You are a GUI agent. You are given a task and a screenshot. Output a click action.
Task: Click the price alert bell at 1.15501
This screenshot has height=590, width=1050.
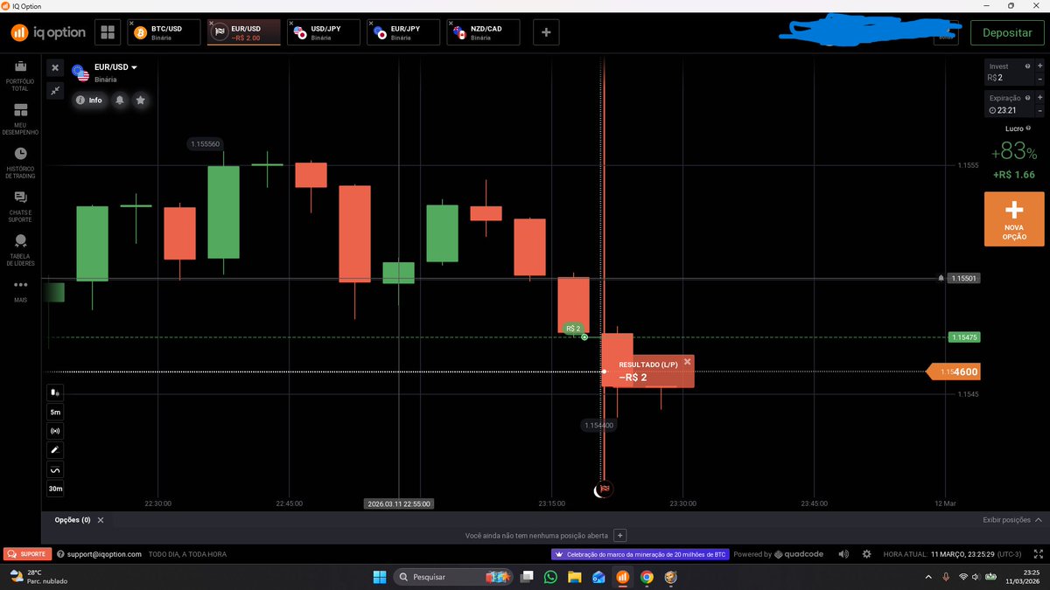click(x=941, y=278)
